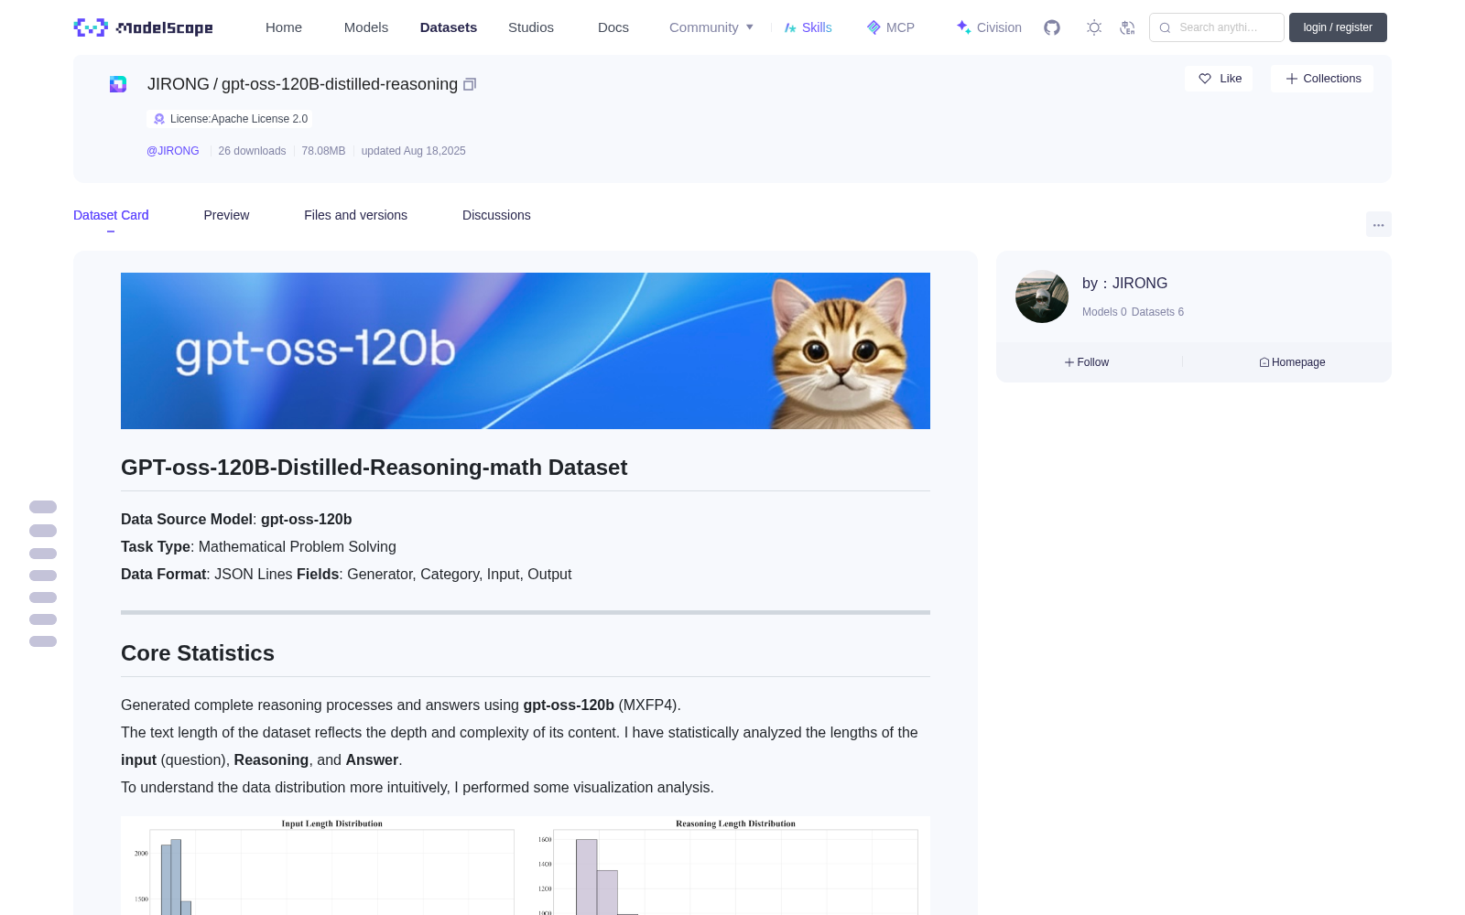This screenshot has height=915, width=1465.
Task: Click the 'Core Statistics' heading
Action: click(x=198, y=653)
